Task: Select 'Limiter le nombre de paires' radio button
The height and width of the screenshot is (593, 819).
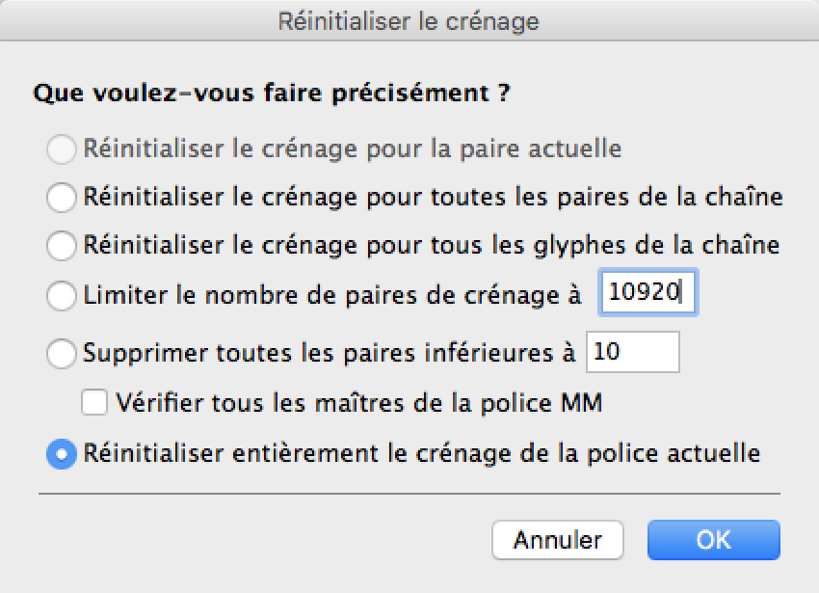Action: [61, 295]
